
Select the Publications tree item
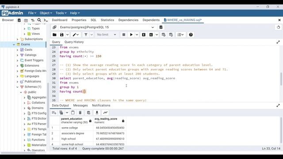coord(33,81)
